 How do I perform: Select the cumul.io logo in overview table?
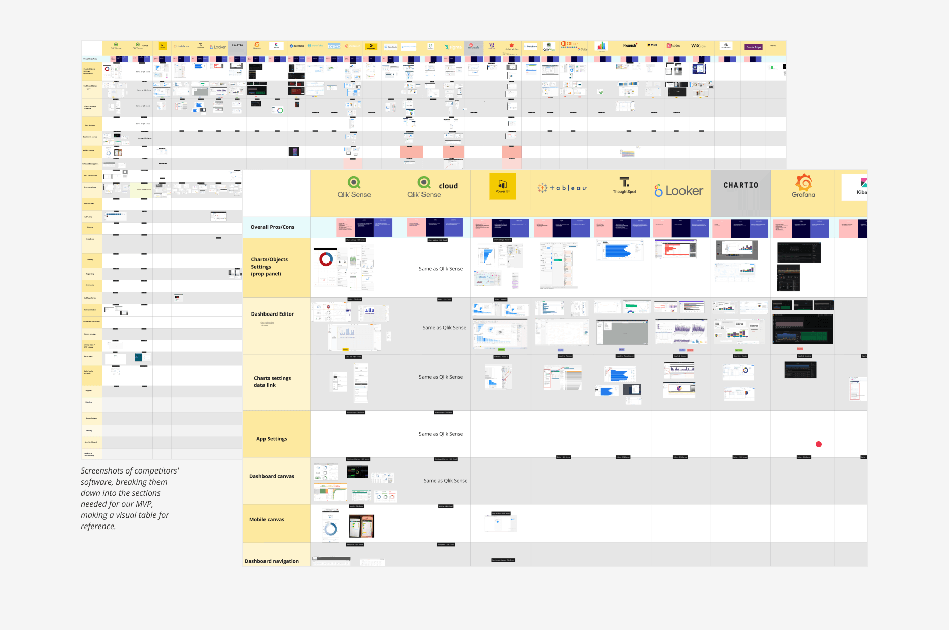click(x=353, y=46)
